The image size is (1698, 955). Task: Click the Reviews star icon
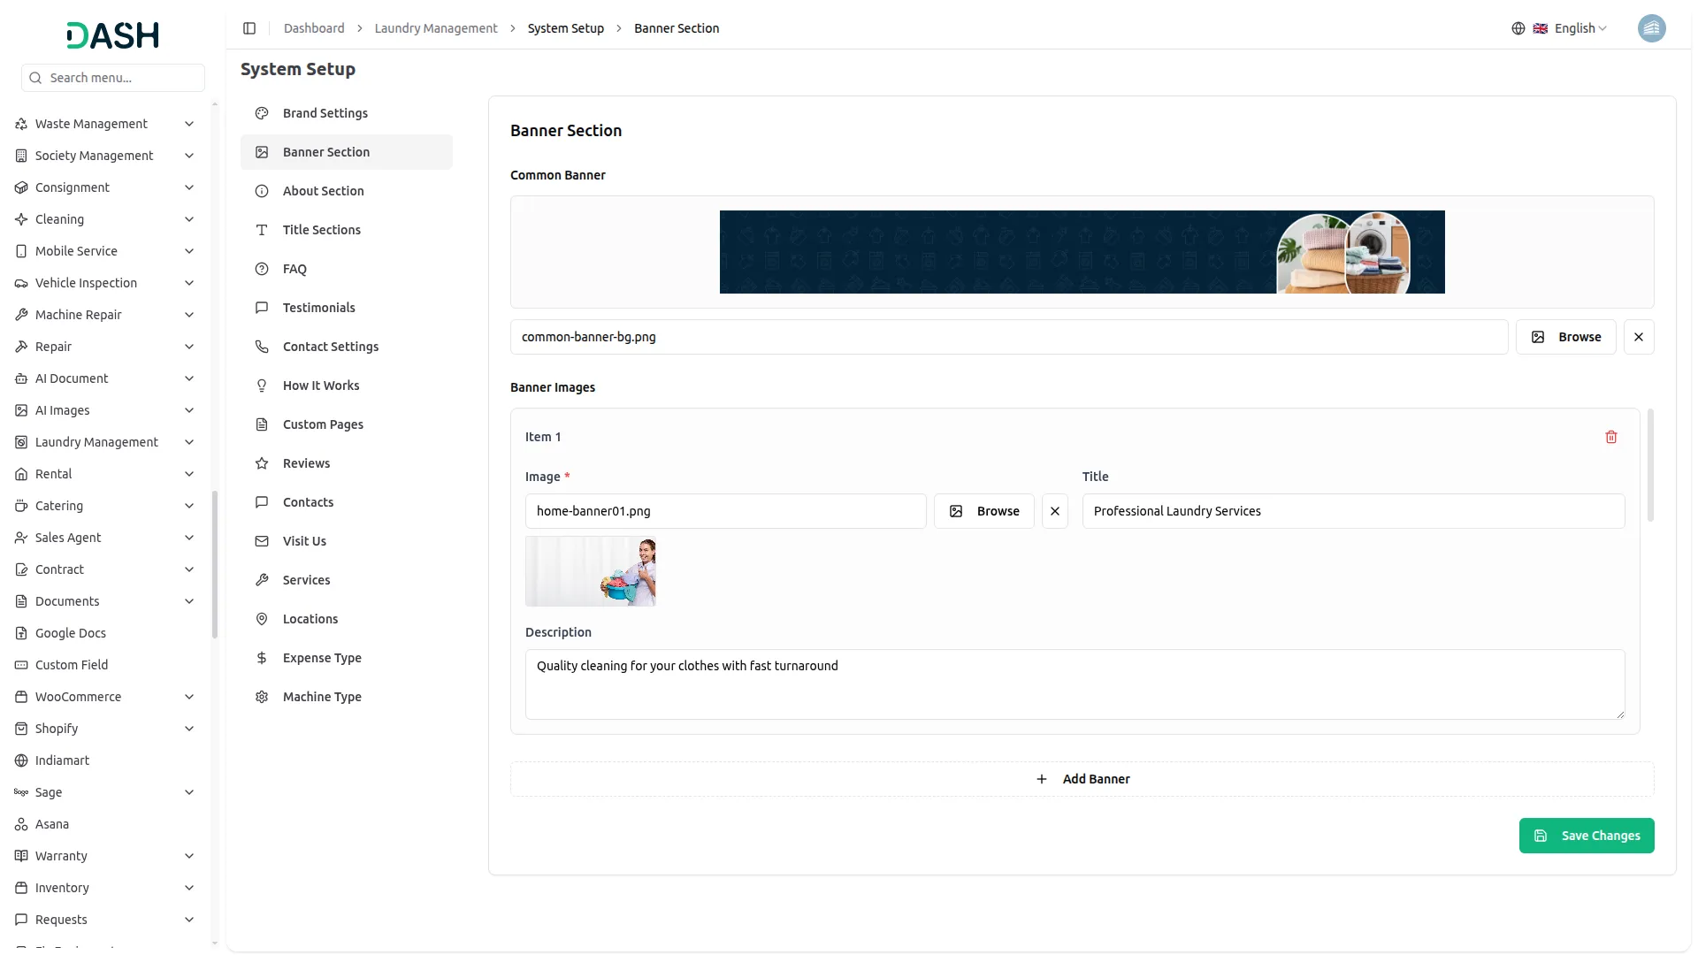click(261, 462)
